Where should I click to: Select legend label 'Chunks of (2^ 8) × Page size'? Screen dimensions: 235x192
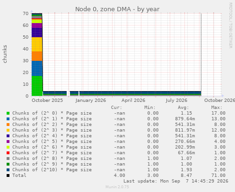(x=52, y=159)
